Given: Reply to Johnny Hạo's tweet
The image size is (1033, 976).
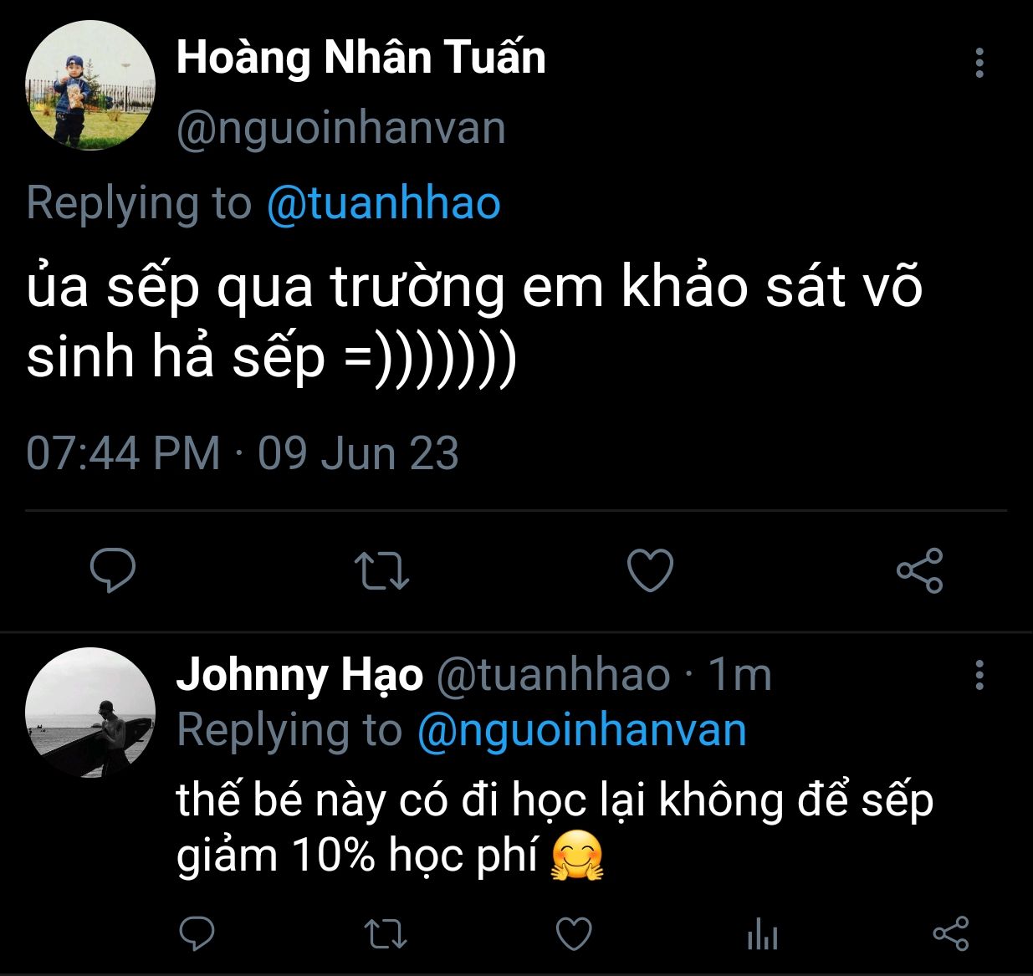Looking at the screenshot, I should [x=197, y=933].
